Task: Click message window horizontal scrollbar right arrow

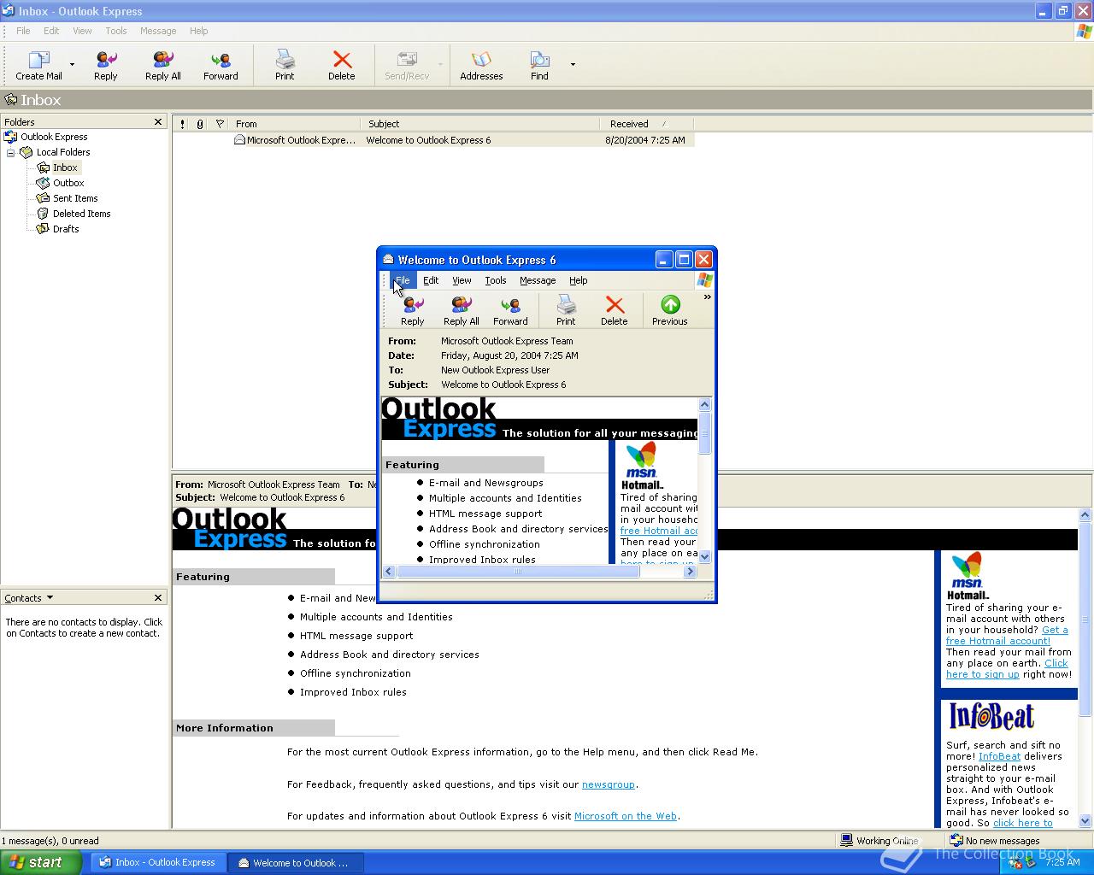Action: tap(690, 572)
